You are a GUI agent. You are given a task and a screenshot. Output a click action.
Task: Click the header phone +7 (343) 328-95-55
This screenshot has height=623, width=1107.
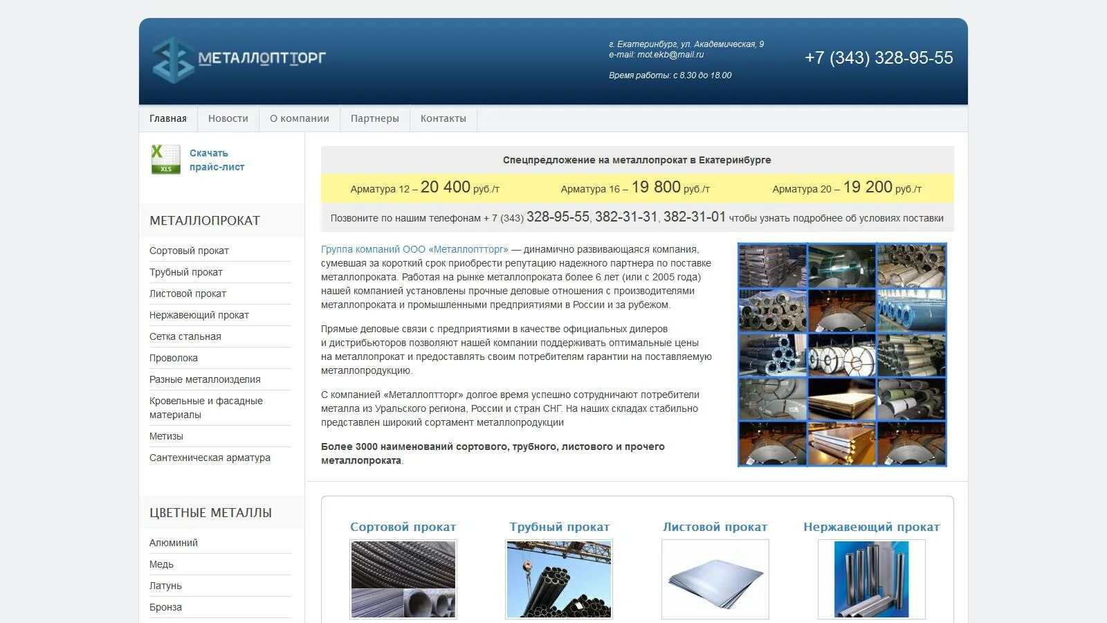point(879,58)
